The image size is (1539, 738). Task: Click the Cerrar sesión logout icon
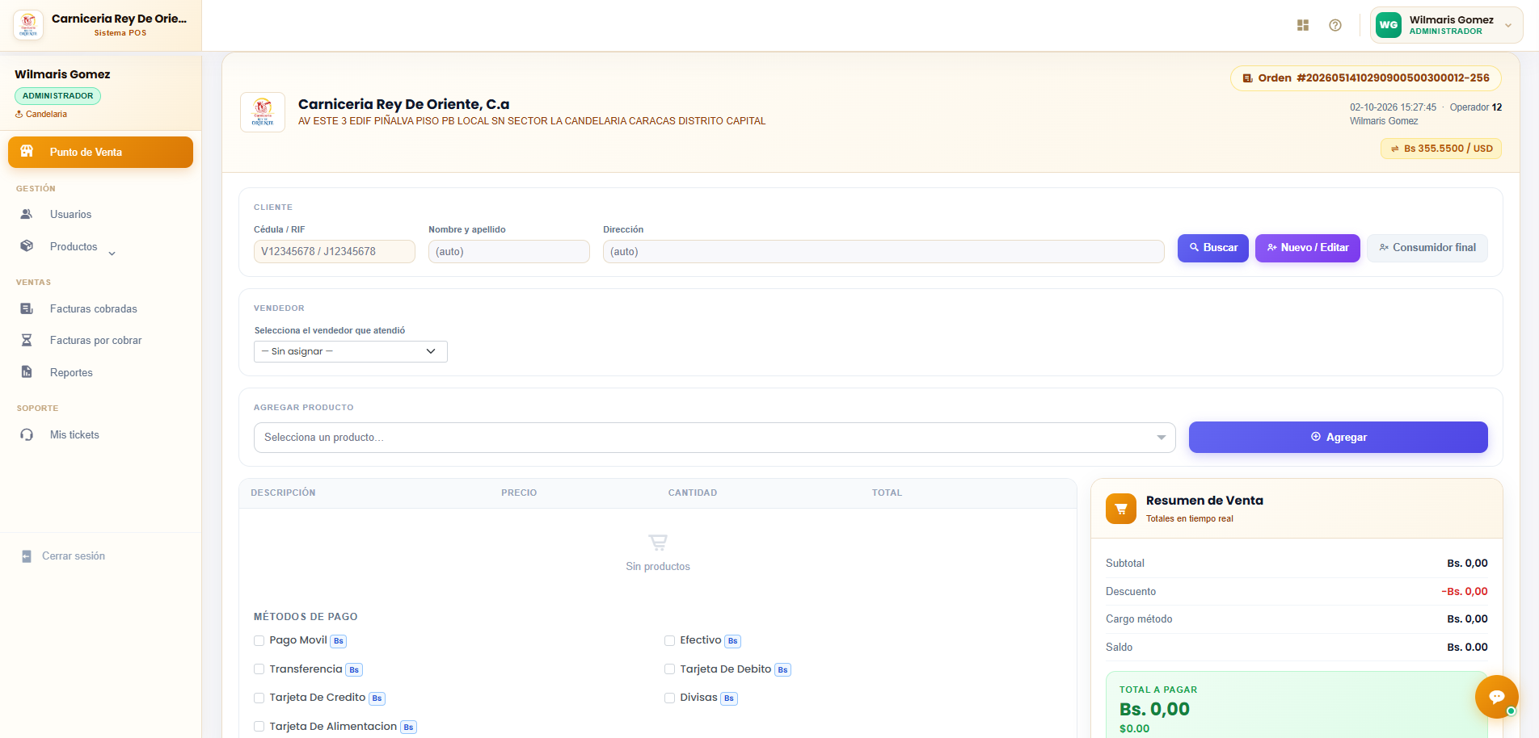[x=27, y=556]
